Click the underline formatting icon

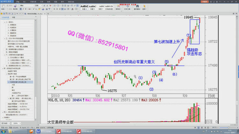[26, 9]
